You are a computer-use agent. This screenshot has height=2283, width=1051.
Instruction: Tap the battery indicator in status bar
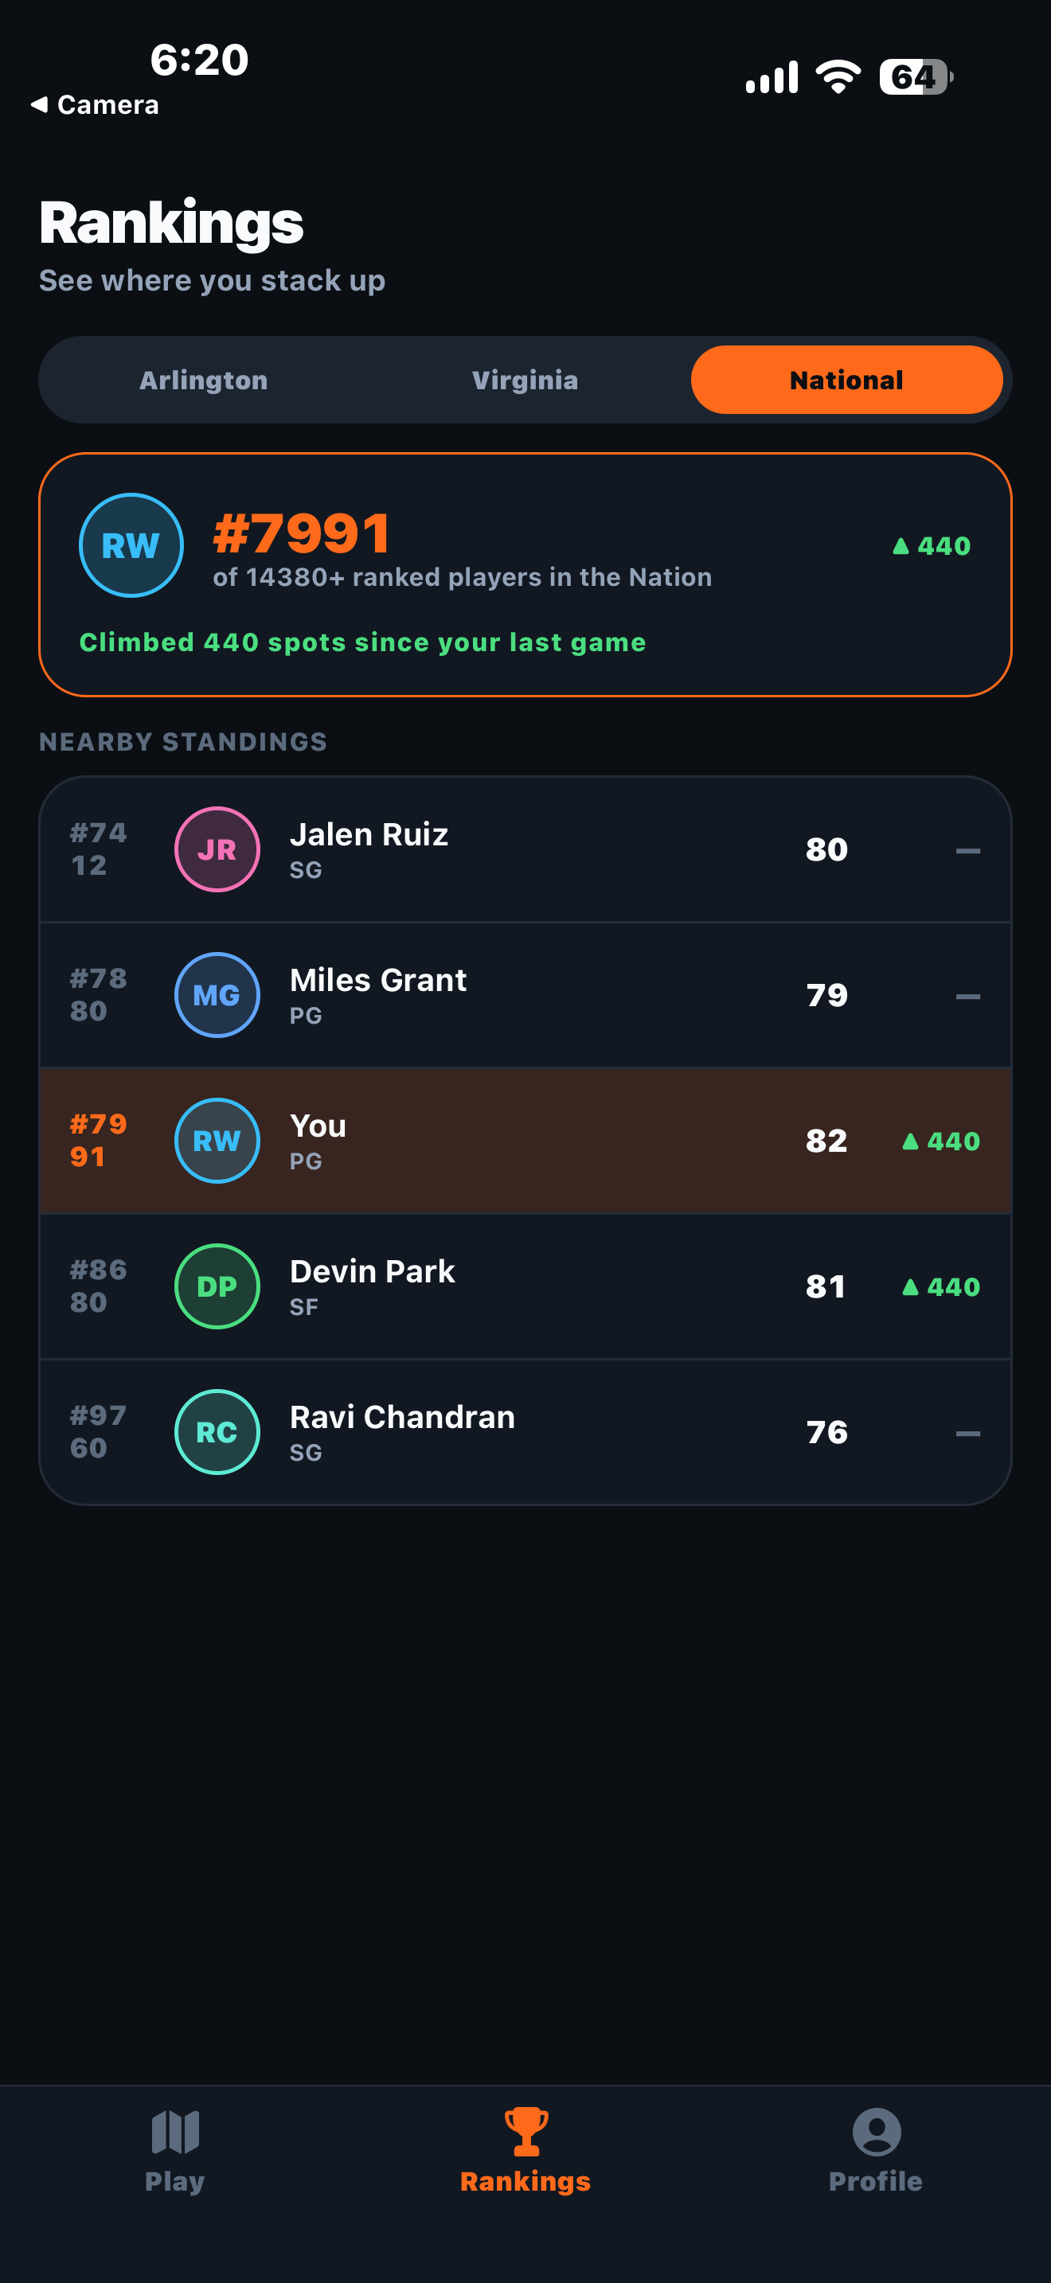pyautogui.click(x=916, y=77)
